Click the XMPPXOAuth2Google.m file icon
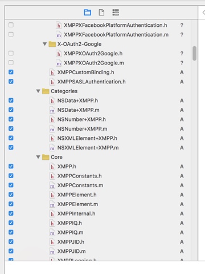This screenshot has height=274, width=205. click(59, 63)
